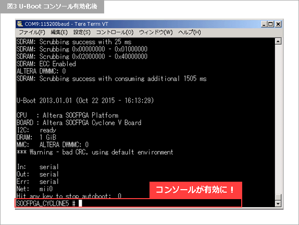
Task: Click the 'consuming additional 1505 ms' line
Action: (x=111, y=79)
